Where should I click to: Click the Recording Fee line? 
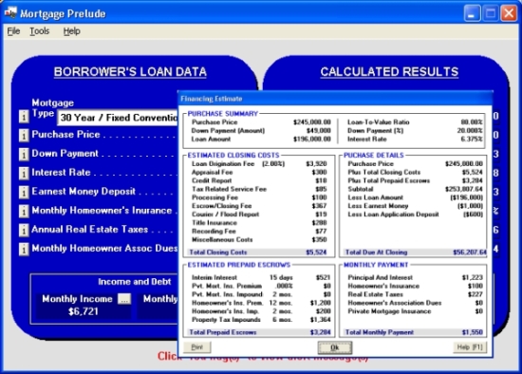pyautogui.click(x=259, y=231)
